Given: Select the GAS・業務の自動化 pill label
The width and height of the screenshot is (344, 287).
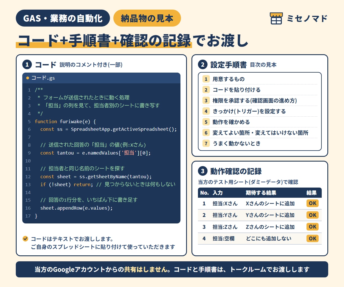Looking at the screenshot, I should pos(63,18).
